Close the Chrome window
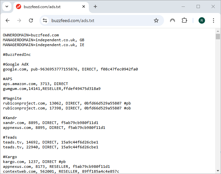This screenshot has width=221, height=174. coord(213,6)
